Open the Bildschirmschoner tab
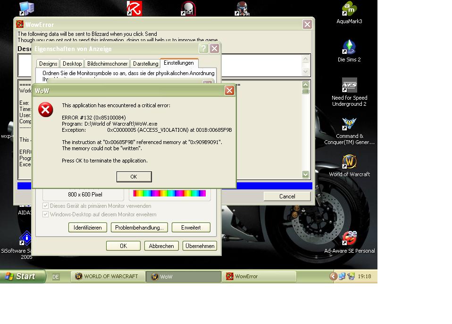The width and height of the screenshot is (452, 324). (107, 63)
